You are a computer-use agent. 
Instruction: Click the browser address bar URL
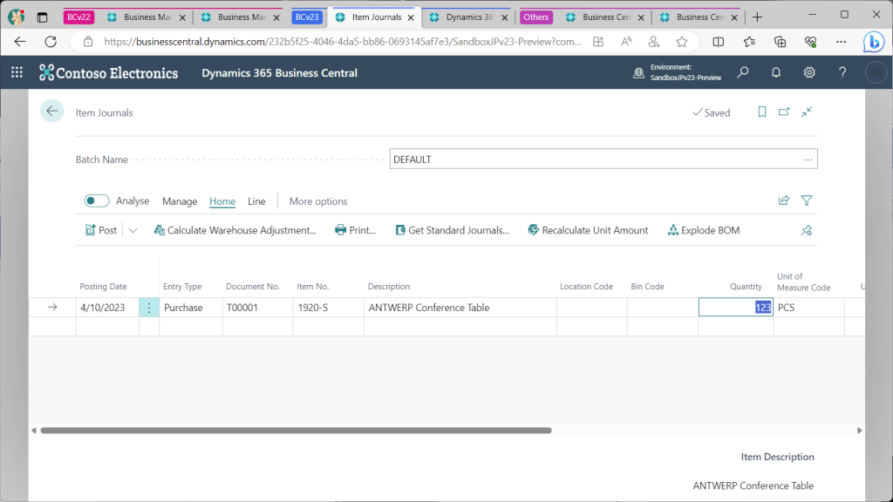click(x=342, y=42)
